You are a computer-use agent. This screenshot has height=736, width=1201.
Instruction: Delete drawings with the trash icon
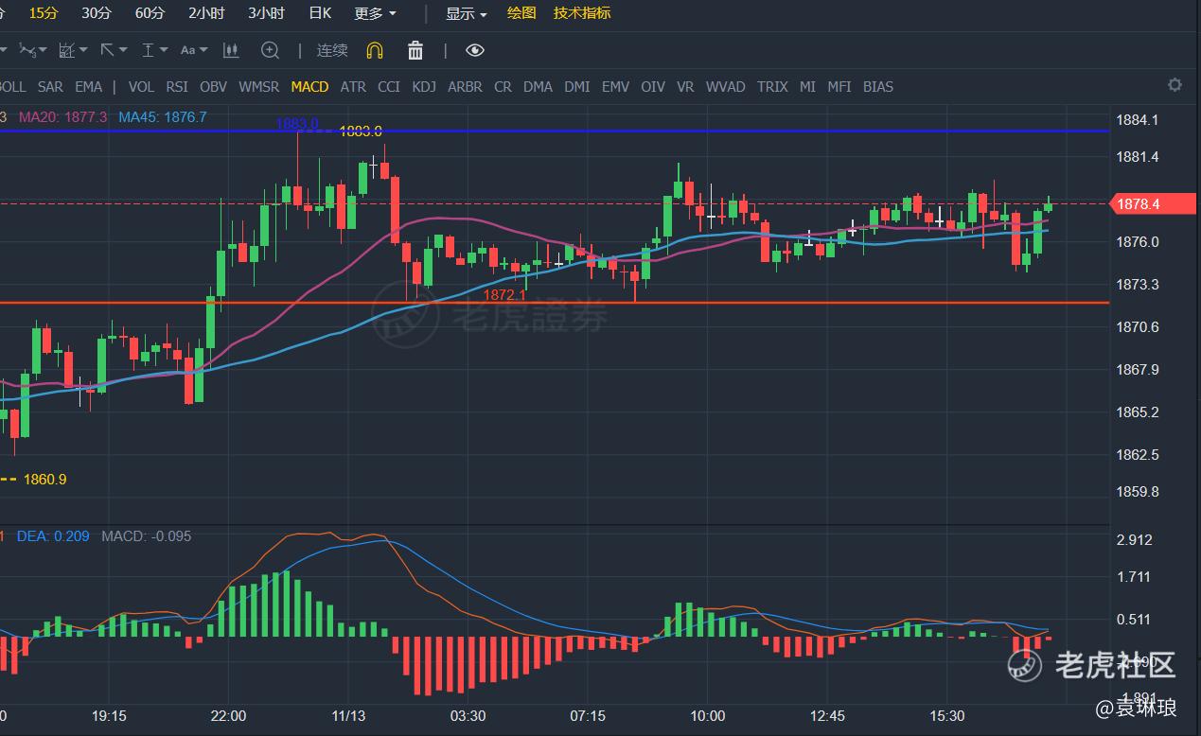click(415, 50)
